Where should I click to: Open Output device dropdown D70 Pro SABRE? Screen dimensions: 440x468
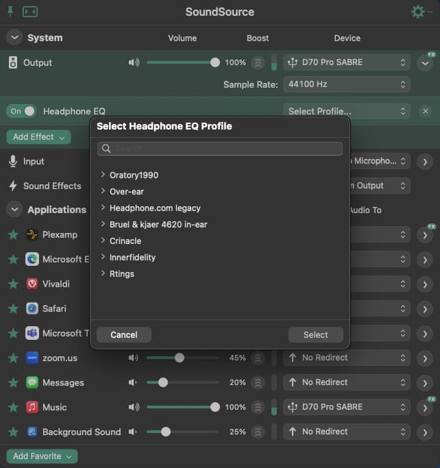tap(346, 62)
